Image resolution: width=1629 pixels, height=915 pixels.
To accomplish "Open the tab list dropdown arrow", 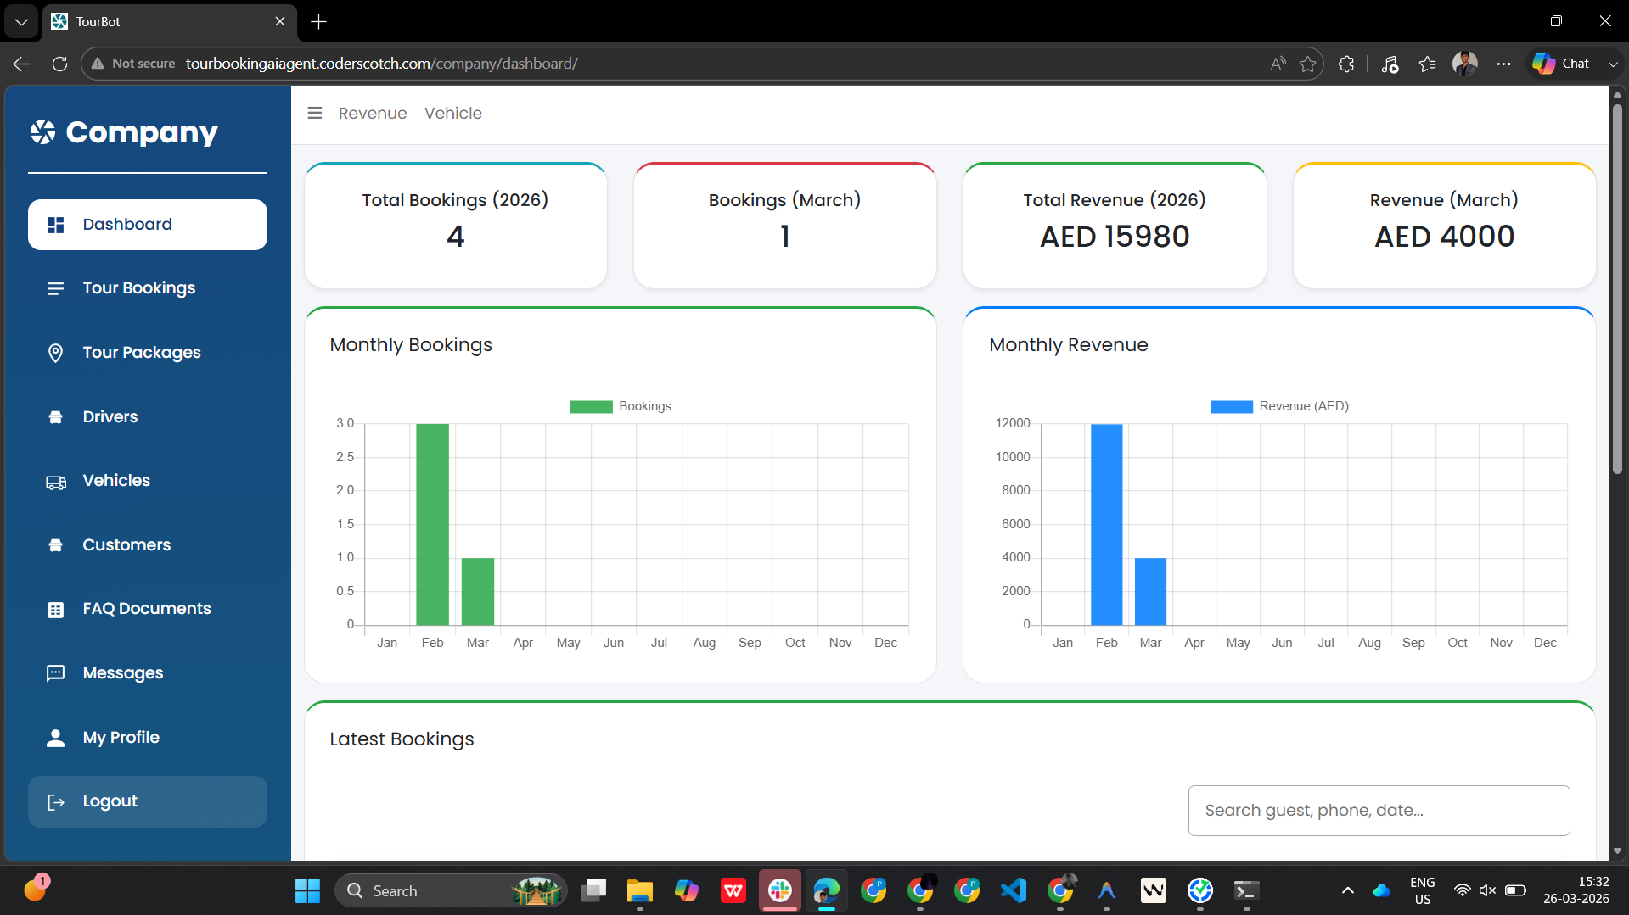I will 21,21.
